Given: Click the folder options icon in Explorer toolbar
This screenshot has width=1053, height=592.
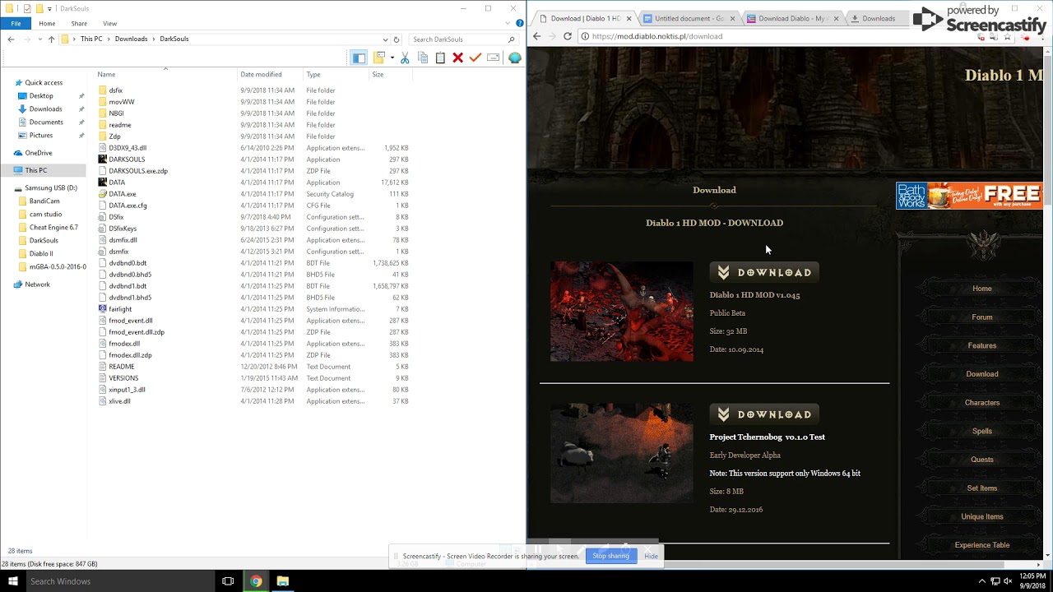Looking at the screenshot, I should point(379,58).
